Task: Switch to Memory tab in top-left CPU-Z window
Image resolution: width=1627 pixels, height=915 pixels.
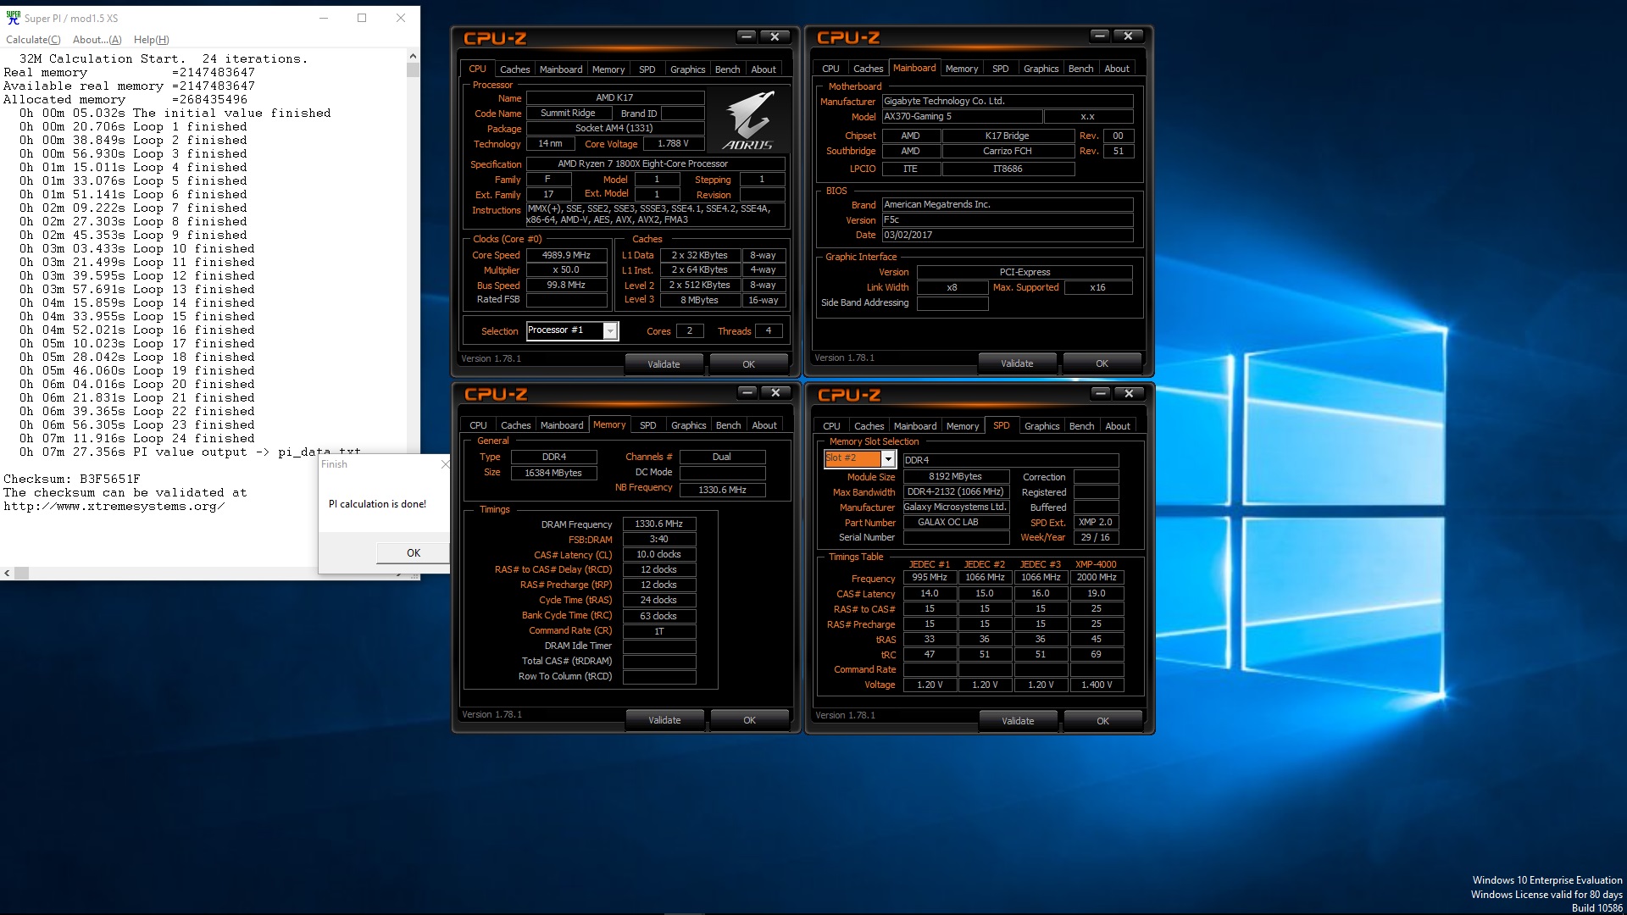Action: (x=608, y=69)
